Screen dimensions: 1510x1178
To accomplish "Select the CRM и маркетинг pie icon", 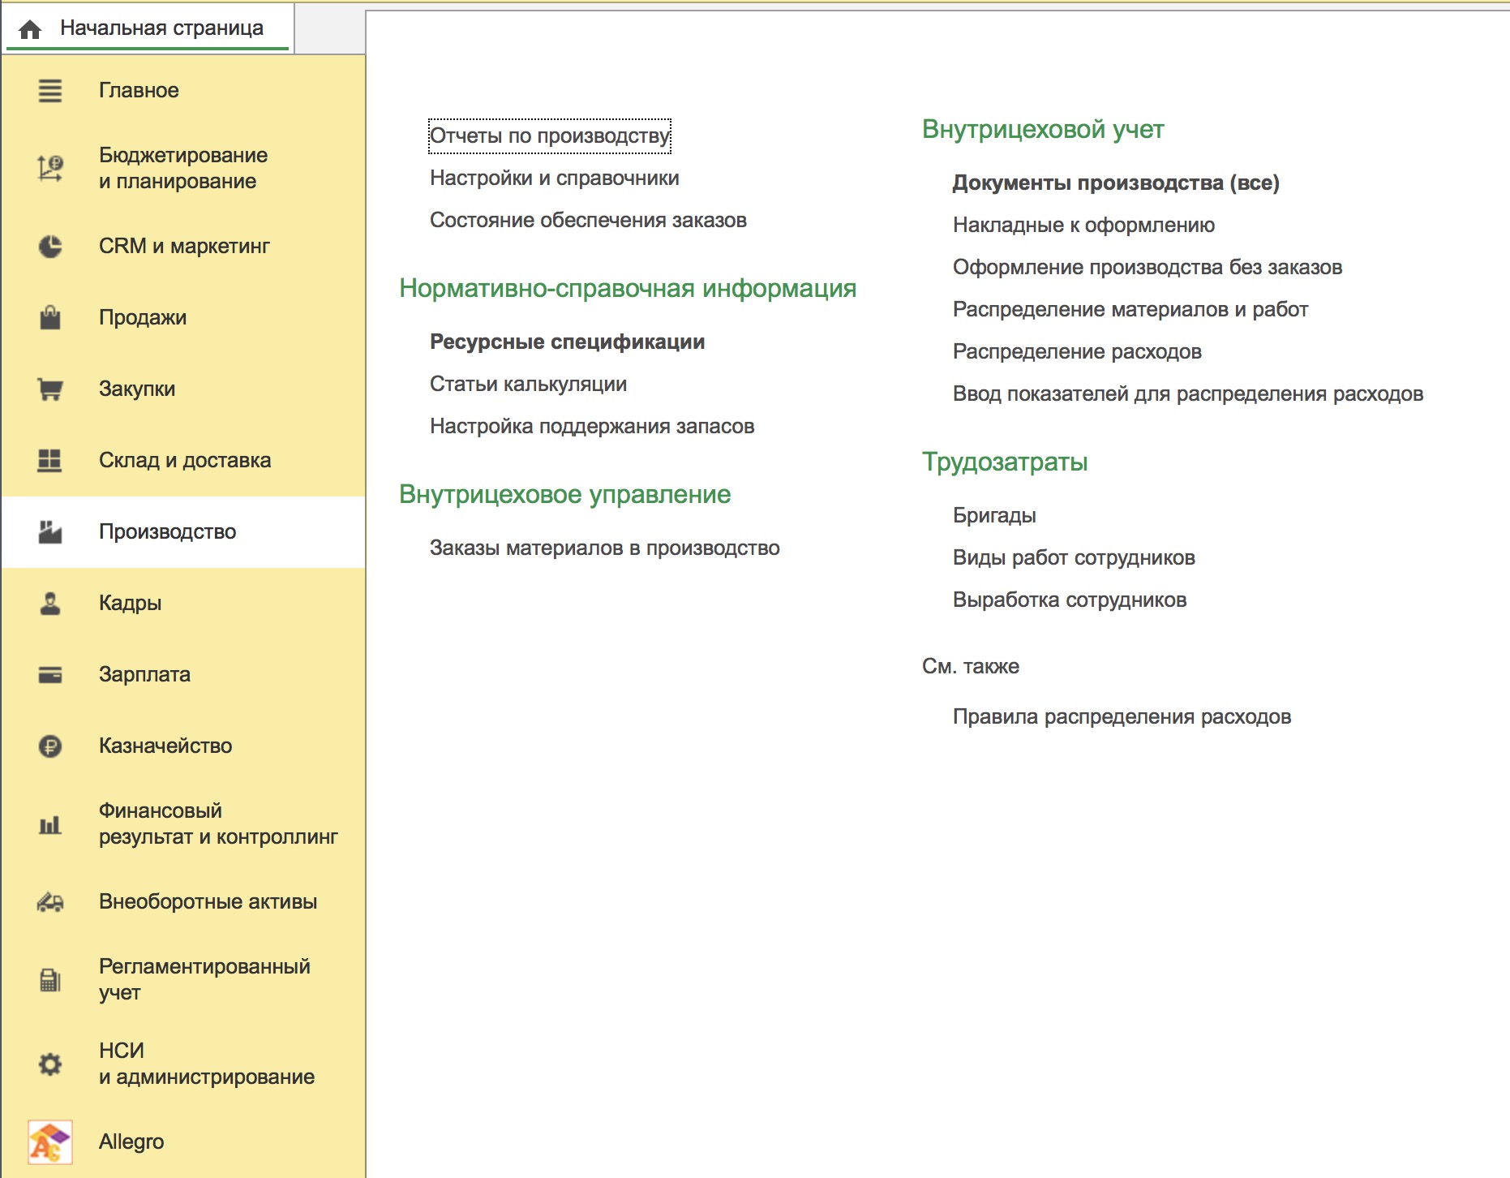I will click(x=50, y=246).
